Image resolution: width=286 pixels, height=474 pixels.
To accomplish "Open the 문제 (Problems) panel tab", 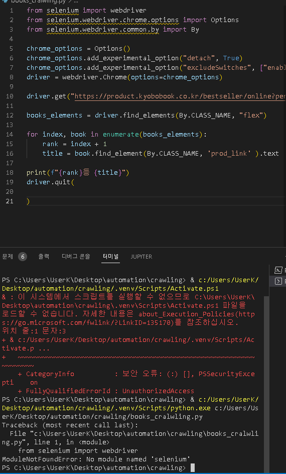I will tap(8, 257).
